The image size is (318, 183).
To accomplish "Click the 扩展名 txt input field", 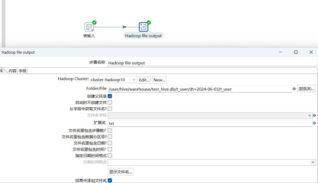I will click(x=210, y=123).
